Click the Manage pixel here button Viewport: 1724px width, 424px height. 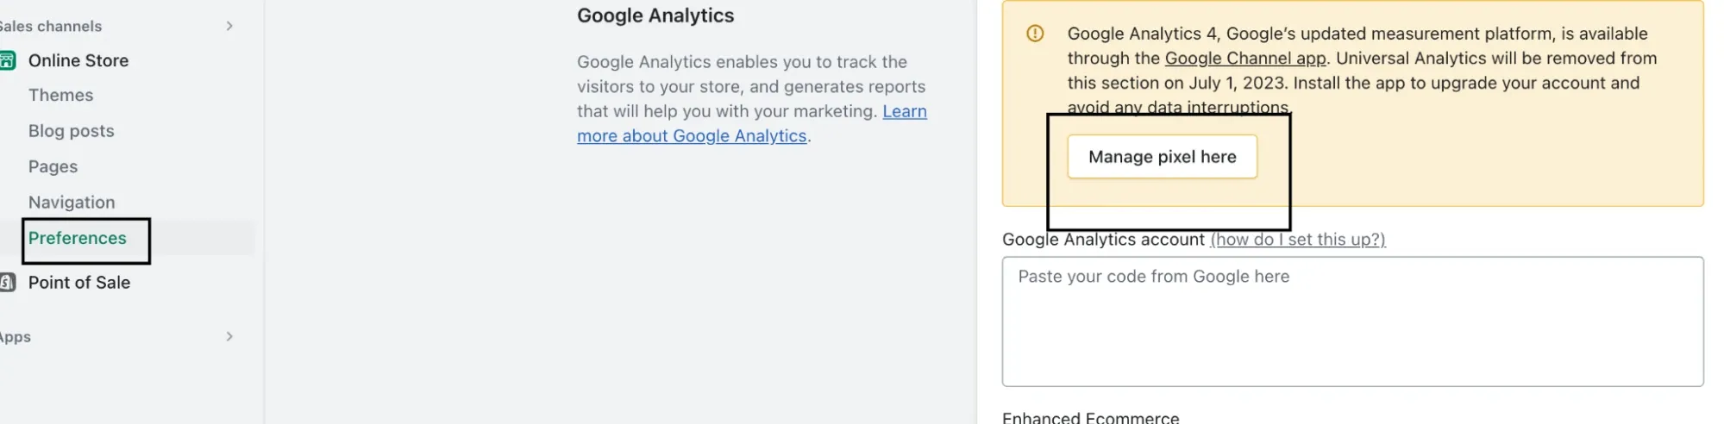tap(1162, 157)
